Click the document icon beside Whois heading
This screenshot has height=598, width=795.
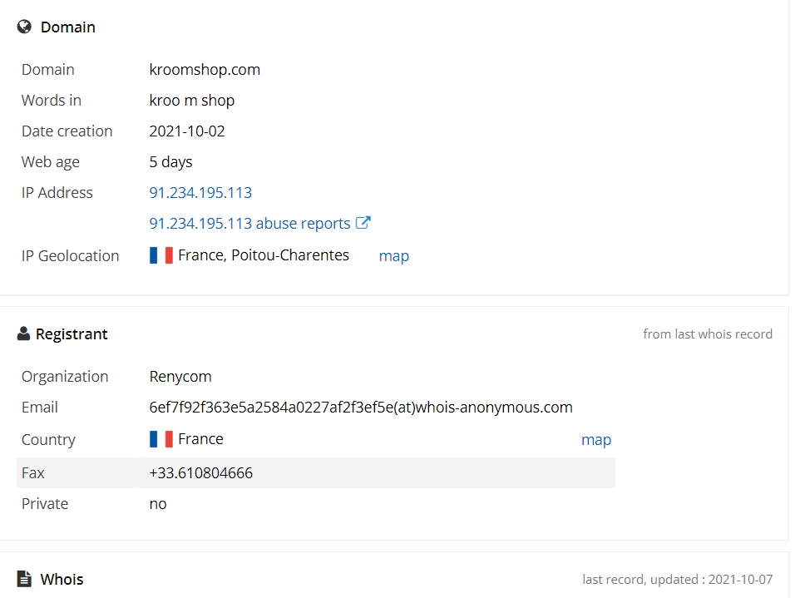click(x=24, y=578)
